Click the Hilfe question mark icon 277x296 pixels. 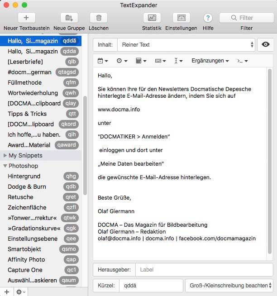pyautogui.click(x=208, y=18)
